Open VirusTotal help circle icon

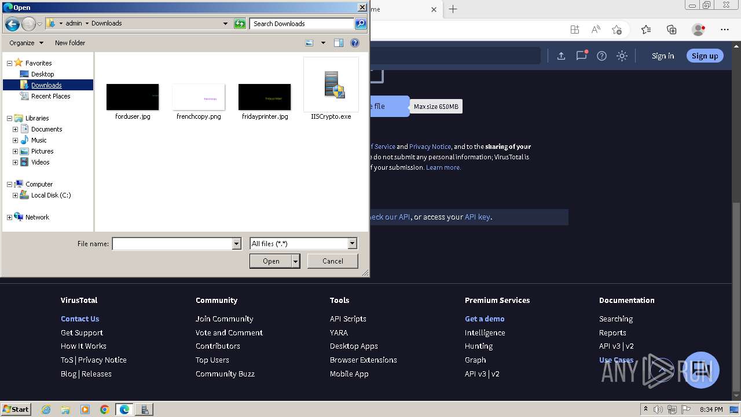click(x=601, y=56)
